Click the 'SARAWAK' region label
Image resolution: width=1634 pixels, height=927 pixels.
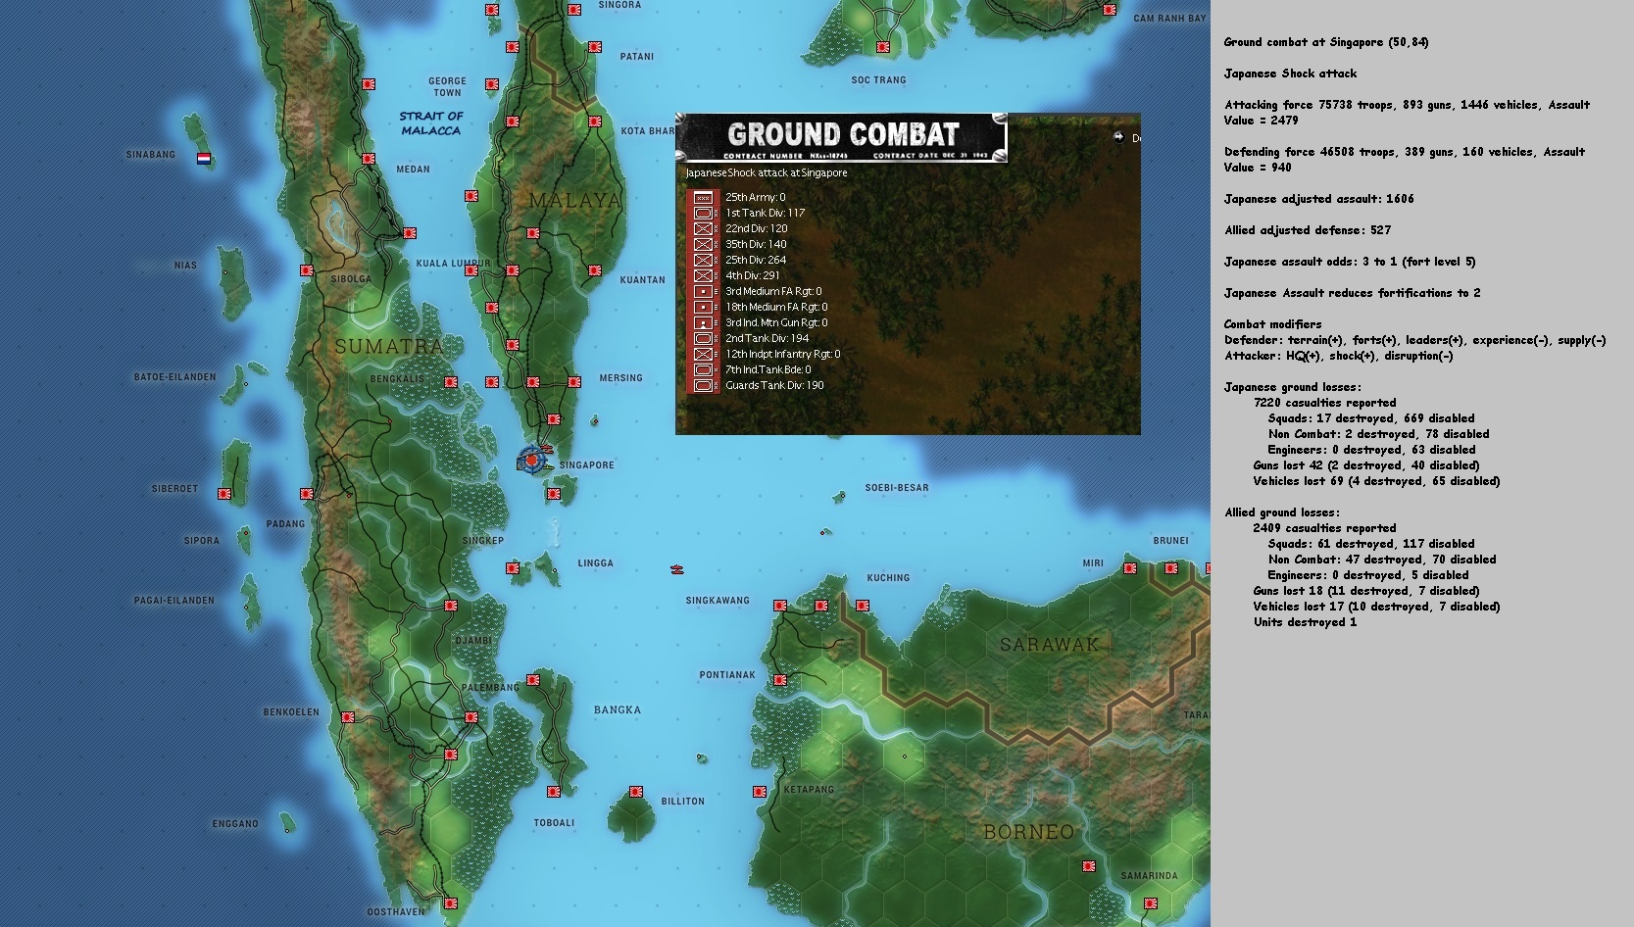pyautogui.click(x=1049, y=645)
